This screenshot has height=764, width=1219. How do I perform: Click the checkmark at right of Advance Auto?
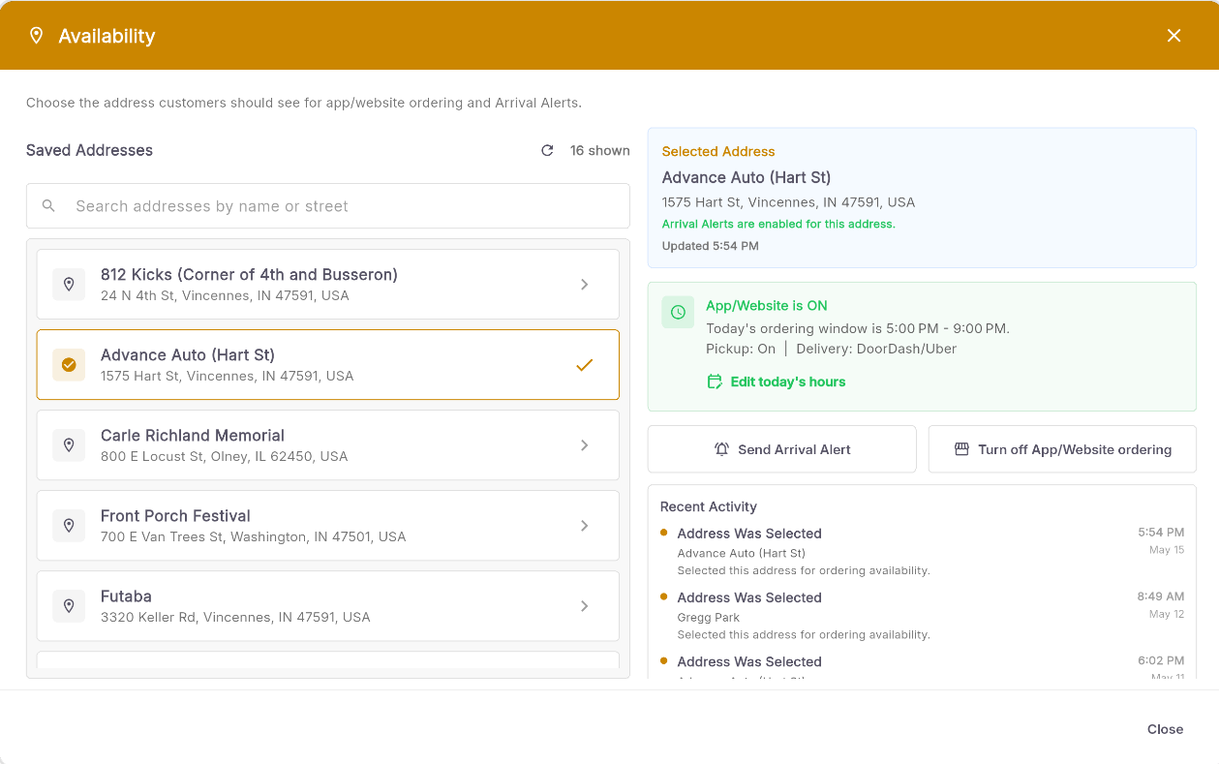point(584,365)
